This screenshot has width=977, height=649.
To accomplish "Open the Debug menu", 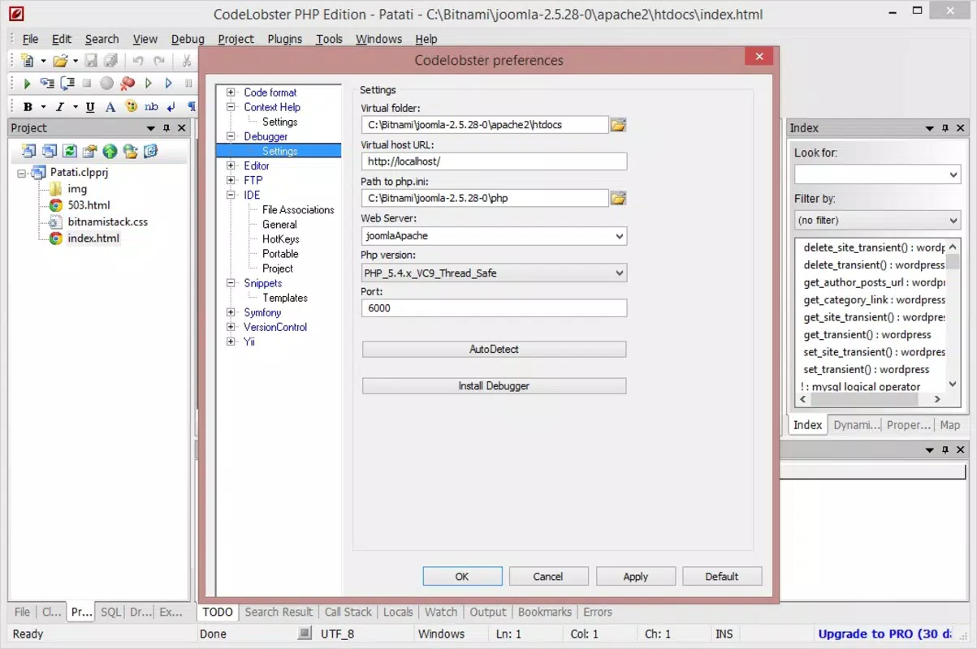I will 188,39.
